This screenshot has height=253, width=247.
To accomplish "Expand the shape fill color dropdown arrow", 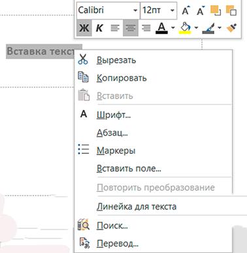I will coord(196,28).
